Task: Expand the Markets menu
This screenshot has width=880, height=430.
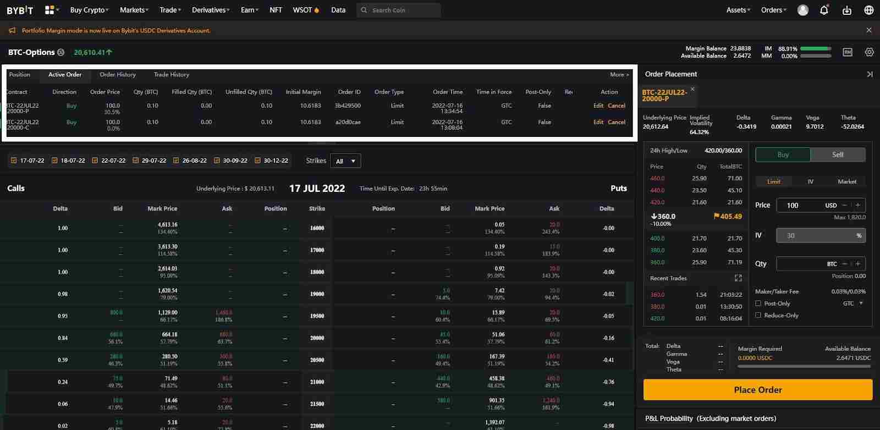Action: pos(134,10)
